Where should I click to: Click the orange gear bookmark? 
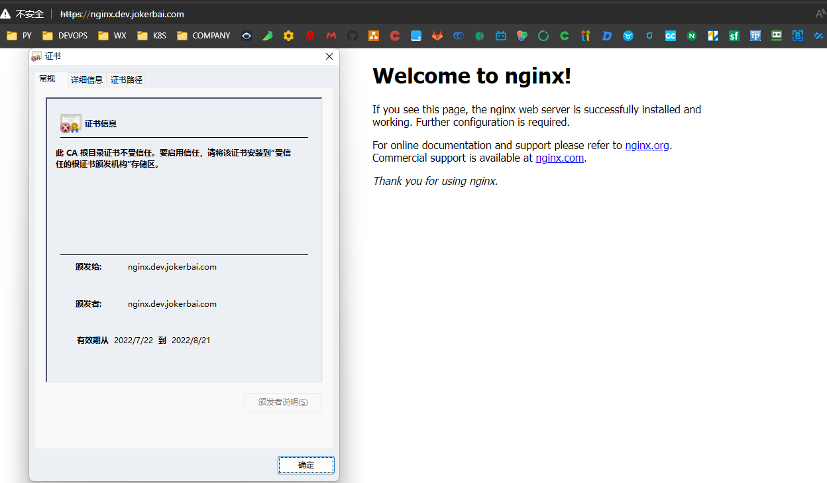pyautogui.click(x=288, y=36)
